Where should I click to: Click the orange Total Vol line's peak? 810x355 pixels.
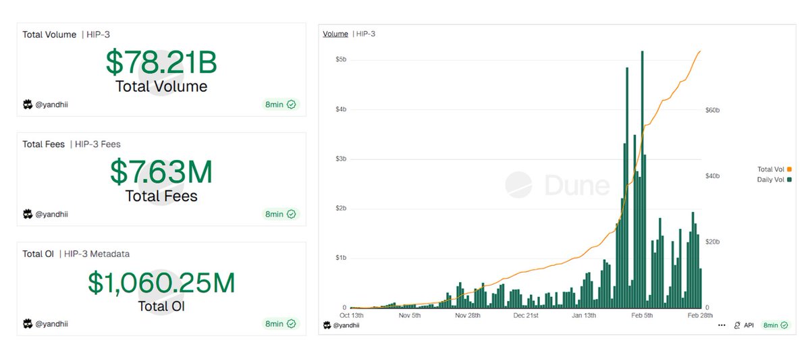701,51
